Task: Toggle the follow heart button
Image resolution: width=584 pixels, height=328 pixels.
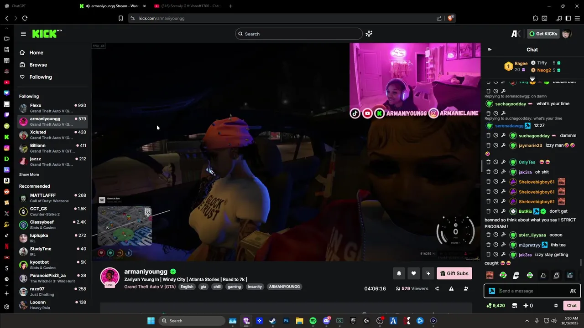Action: (413, 273)
